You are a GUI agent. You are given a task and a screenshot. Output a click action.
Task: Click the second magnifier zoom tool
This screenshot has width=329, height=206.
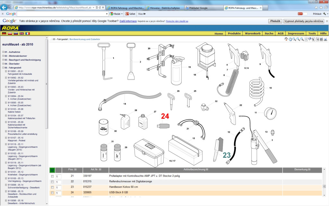tap(298, 39)
